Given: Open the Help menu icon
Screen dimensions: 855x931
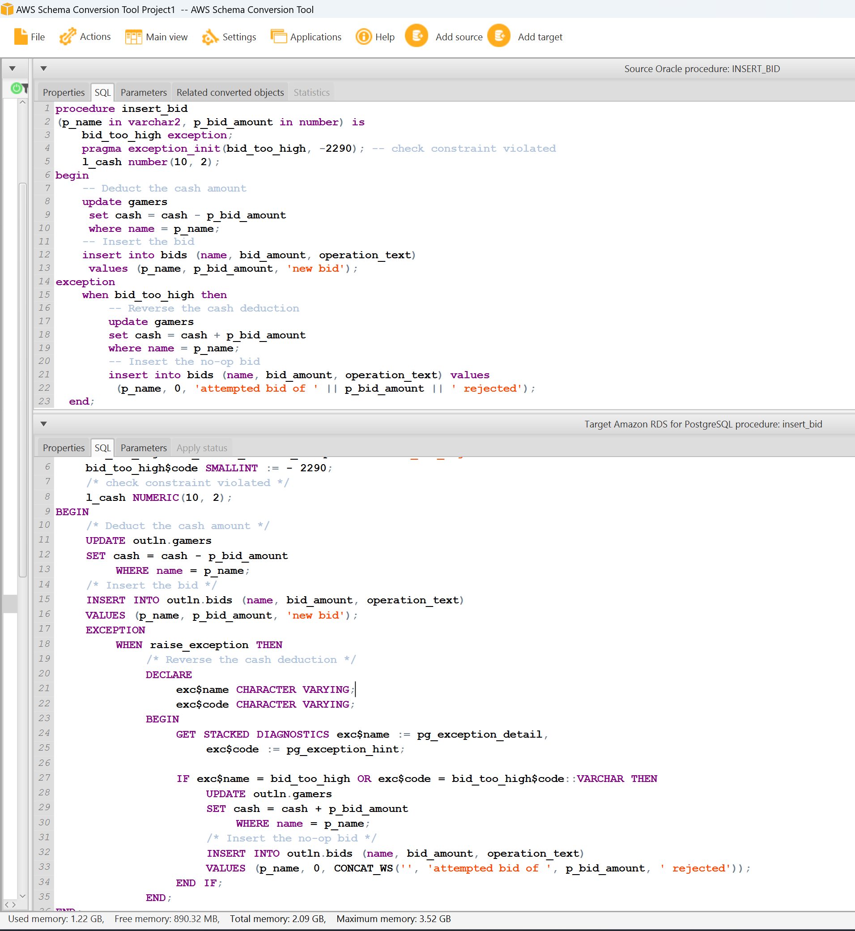Looking at the screenshot, I should (x=364, y=37).
